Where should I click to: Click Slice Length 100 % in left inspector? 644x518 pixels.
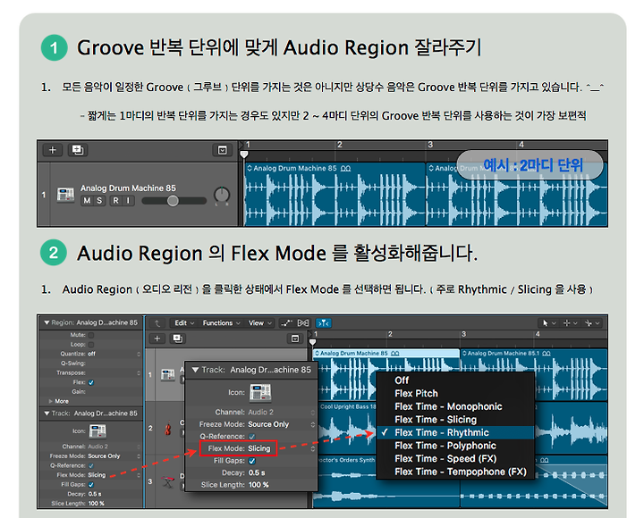[96, 503]
